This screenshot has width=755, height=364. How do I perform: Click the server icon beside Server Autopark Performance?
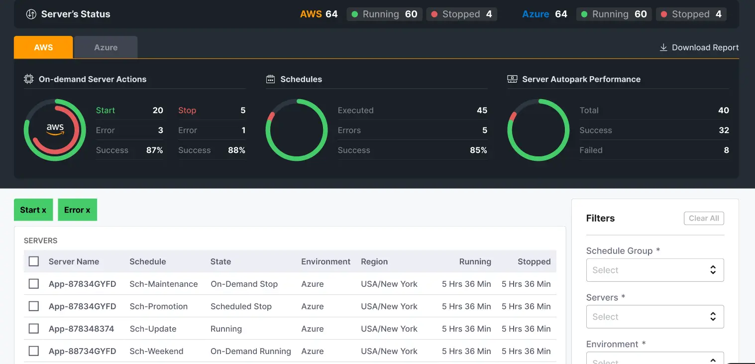point(512,79)
